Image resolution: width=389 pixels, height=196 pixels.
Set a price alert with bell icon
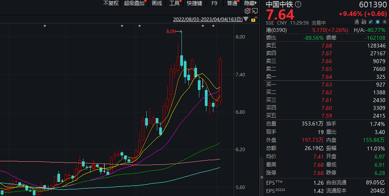coord(378,22)
